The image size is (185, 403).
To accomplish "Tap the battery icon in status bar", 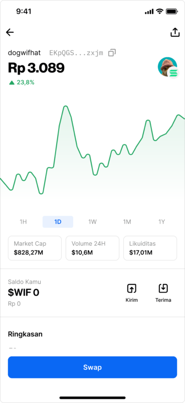I will [172, 11].
